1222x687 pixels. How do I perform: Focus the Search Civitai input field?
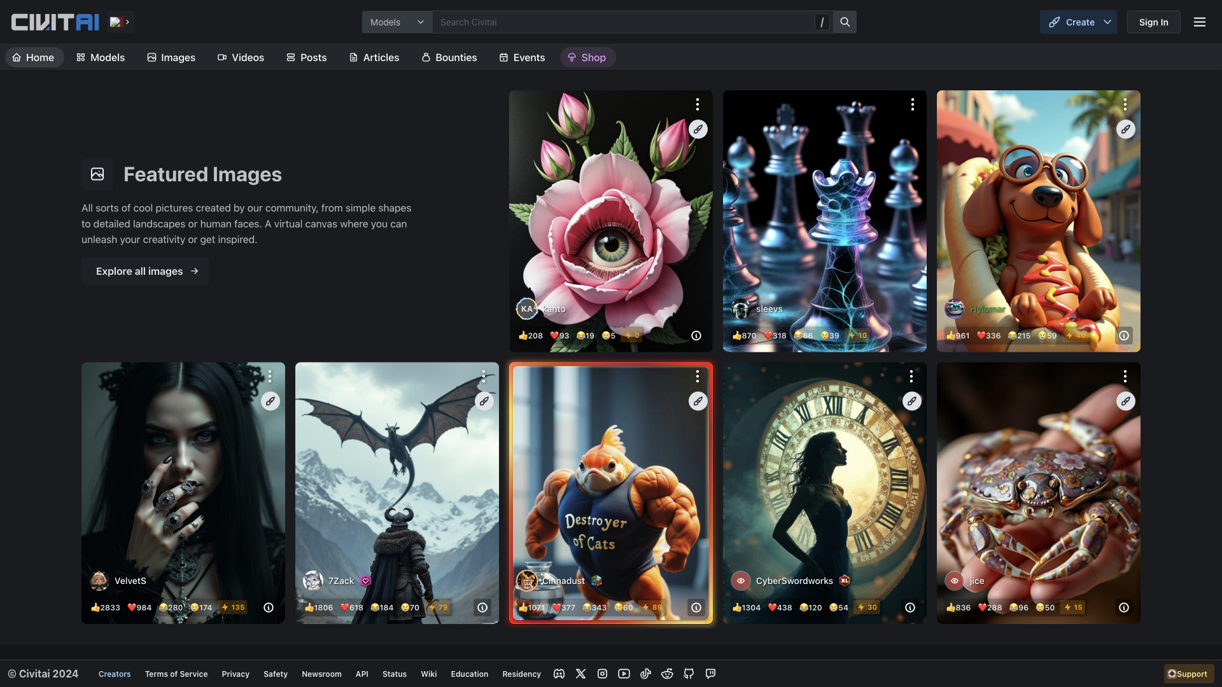coord(624,22)
